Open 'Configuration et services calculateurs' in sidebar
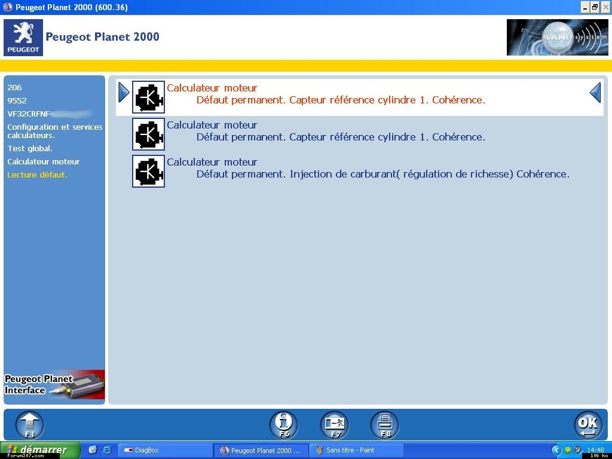Image resolution: width=612 pixels, height=459 pixels. (x=54, y=131)
